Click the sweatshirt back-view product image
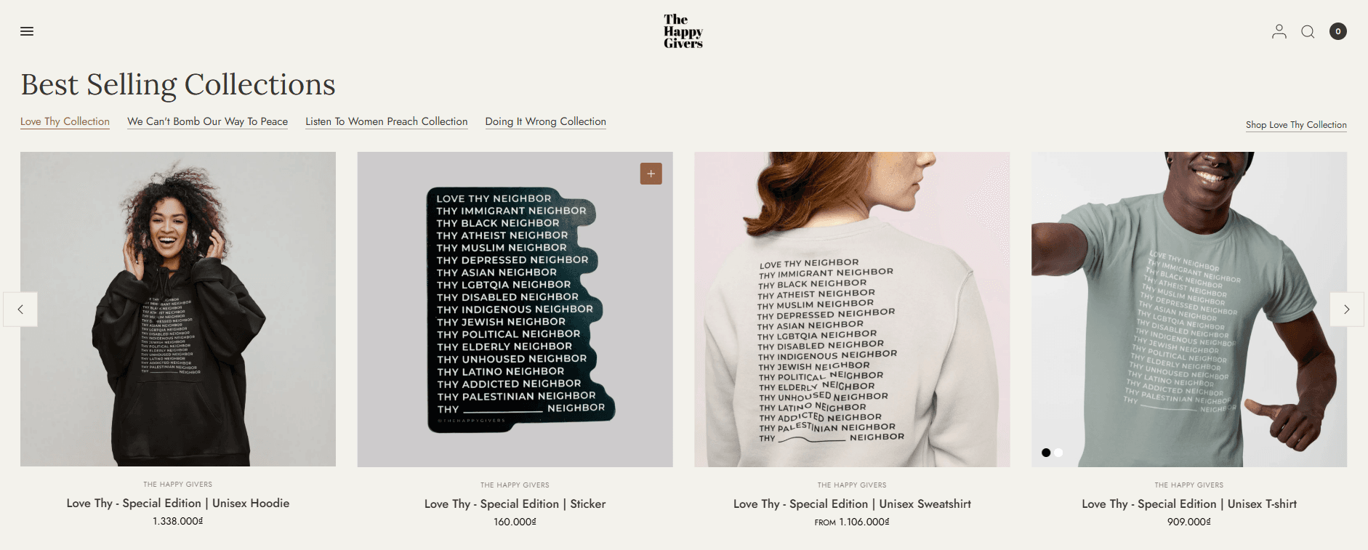 point(852,309)
